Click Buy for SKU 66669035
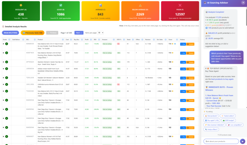Screen dimensions: 247x145 click(x=183, y=44)
